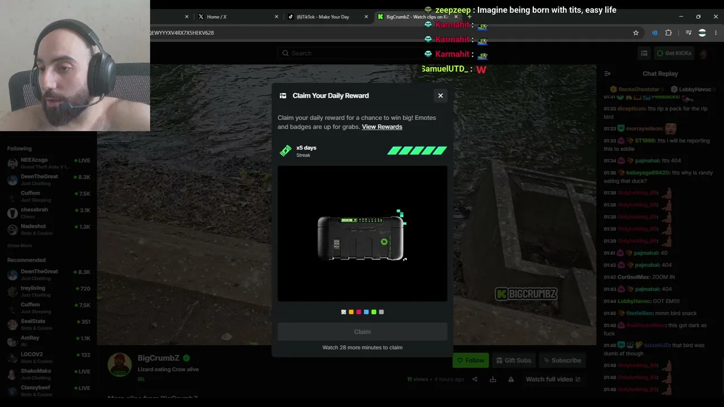Open the Chrome three-dot menu

[716, 33]
